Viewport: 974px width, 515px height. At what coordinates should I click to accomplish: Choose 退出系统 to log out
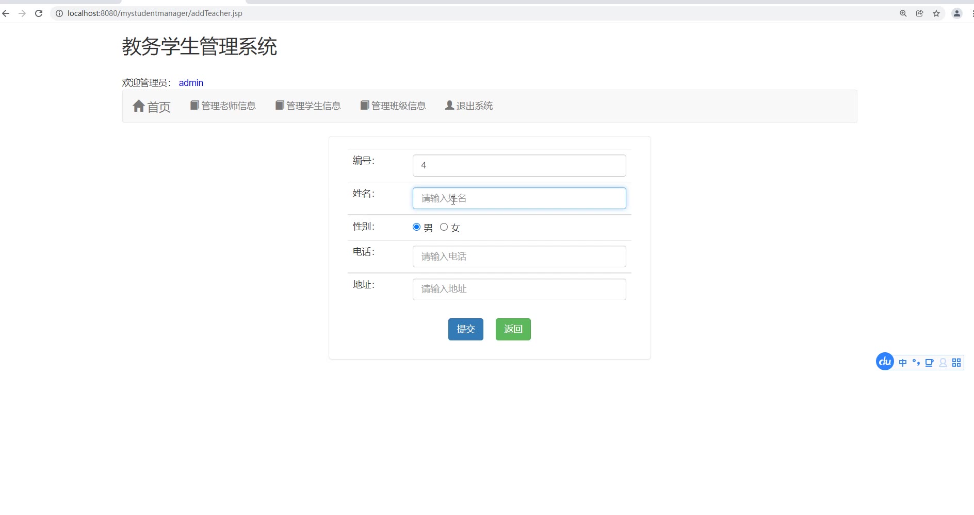tap(469, 106)
